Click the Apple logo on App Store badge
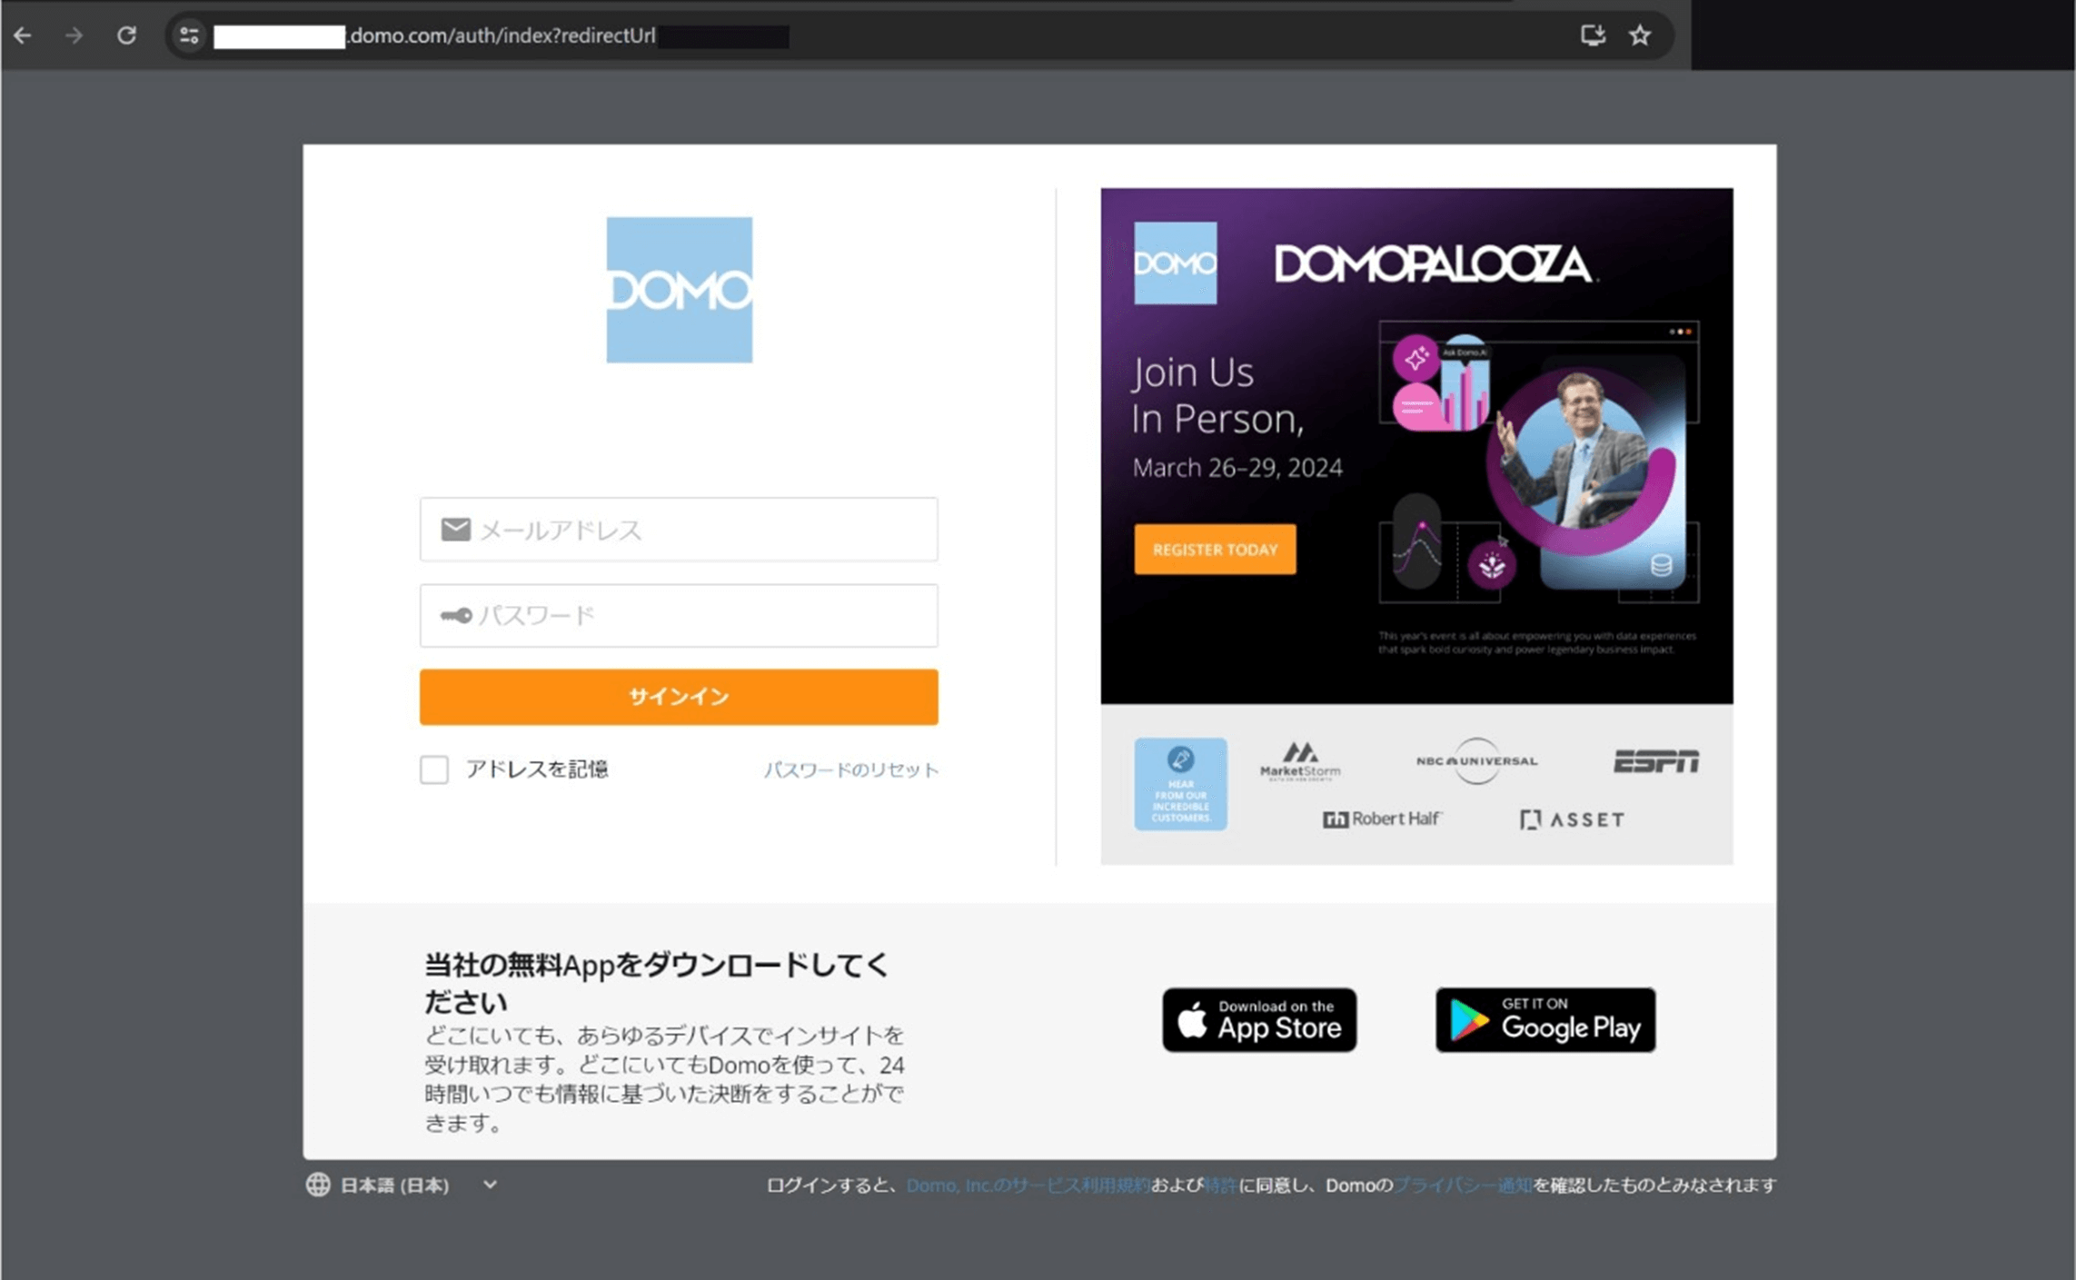 click(x=1192, y=1019)
